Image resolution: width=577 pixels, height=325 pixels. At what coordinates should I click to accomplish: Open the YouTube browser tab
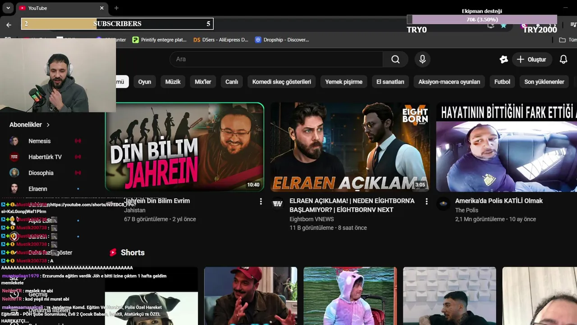[x=61, y=8]
